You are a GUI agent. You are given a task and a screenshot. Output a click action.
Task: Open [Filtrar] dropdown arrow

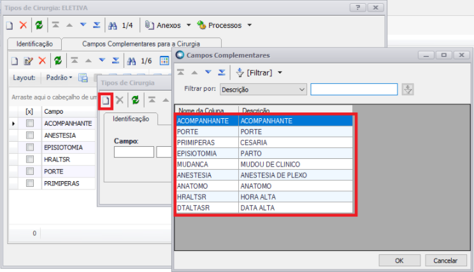pyautogui.click(x=280, y=72)
